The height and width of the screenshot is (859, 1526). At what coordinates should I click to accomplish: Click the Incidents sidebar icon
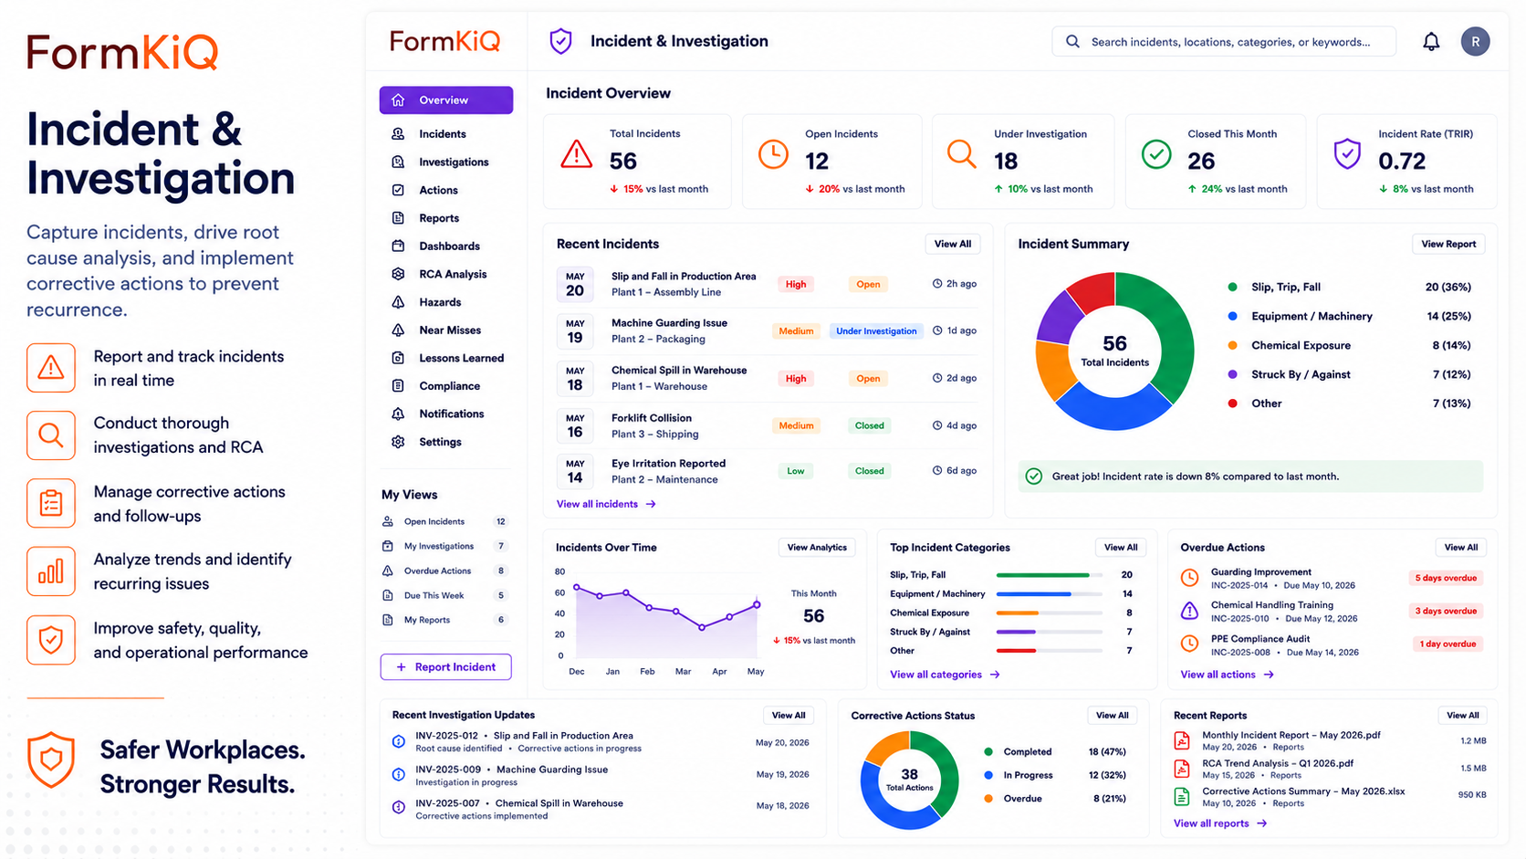[398, 133]
